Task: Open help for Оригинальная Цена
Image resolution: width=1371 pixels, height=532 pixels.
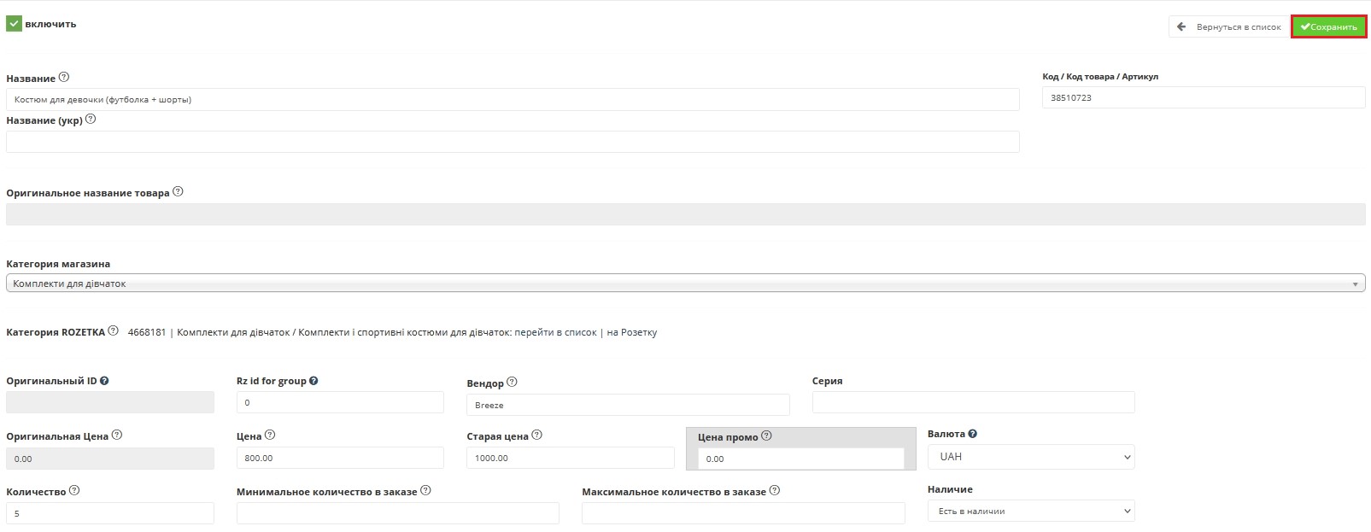Action: point(117,435)
